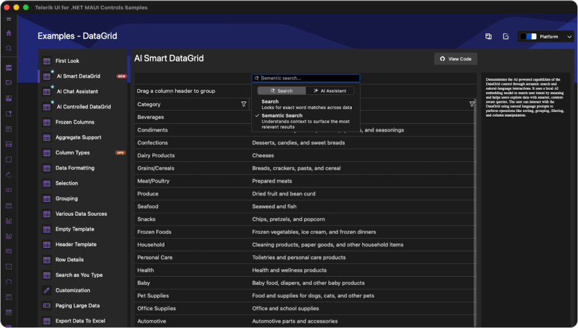Select the Beverages category cell
The height and width of the screenshot is (328, 578).
pos(191,117)
